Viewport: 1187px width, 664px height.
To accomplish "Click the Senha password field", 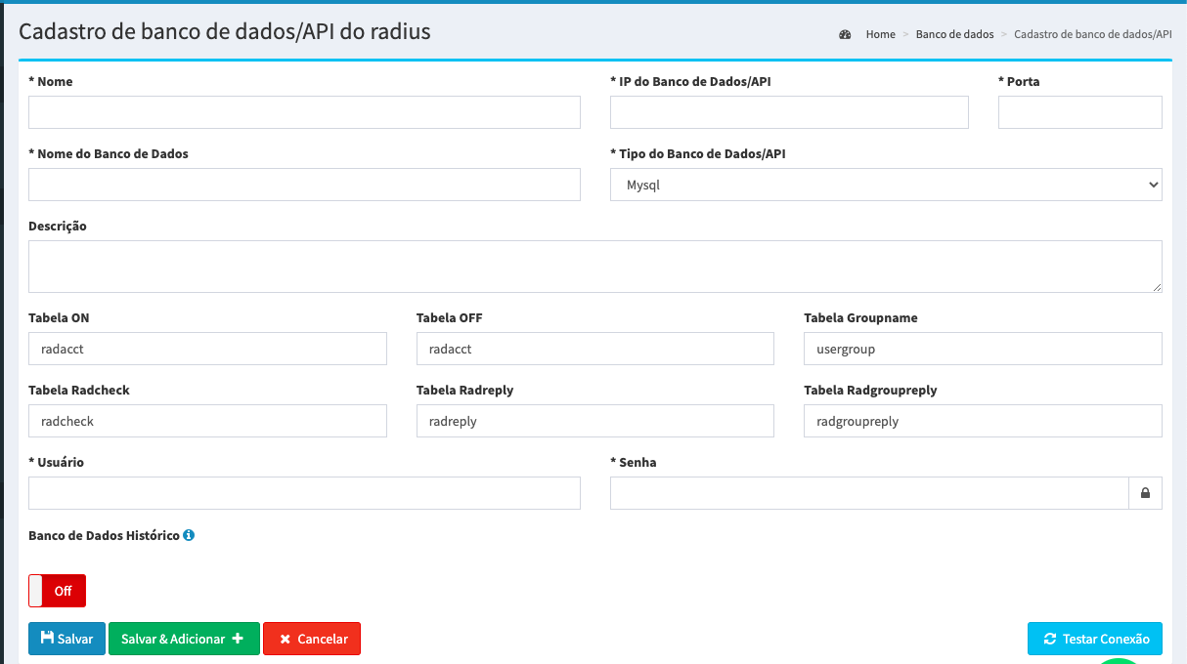I will pos(868,493).
